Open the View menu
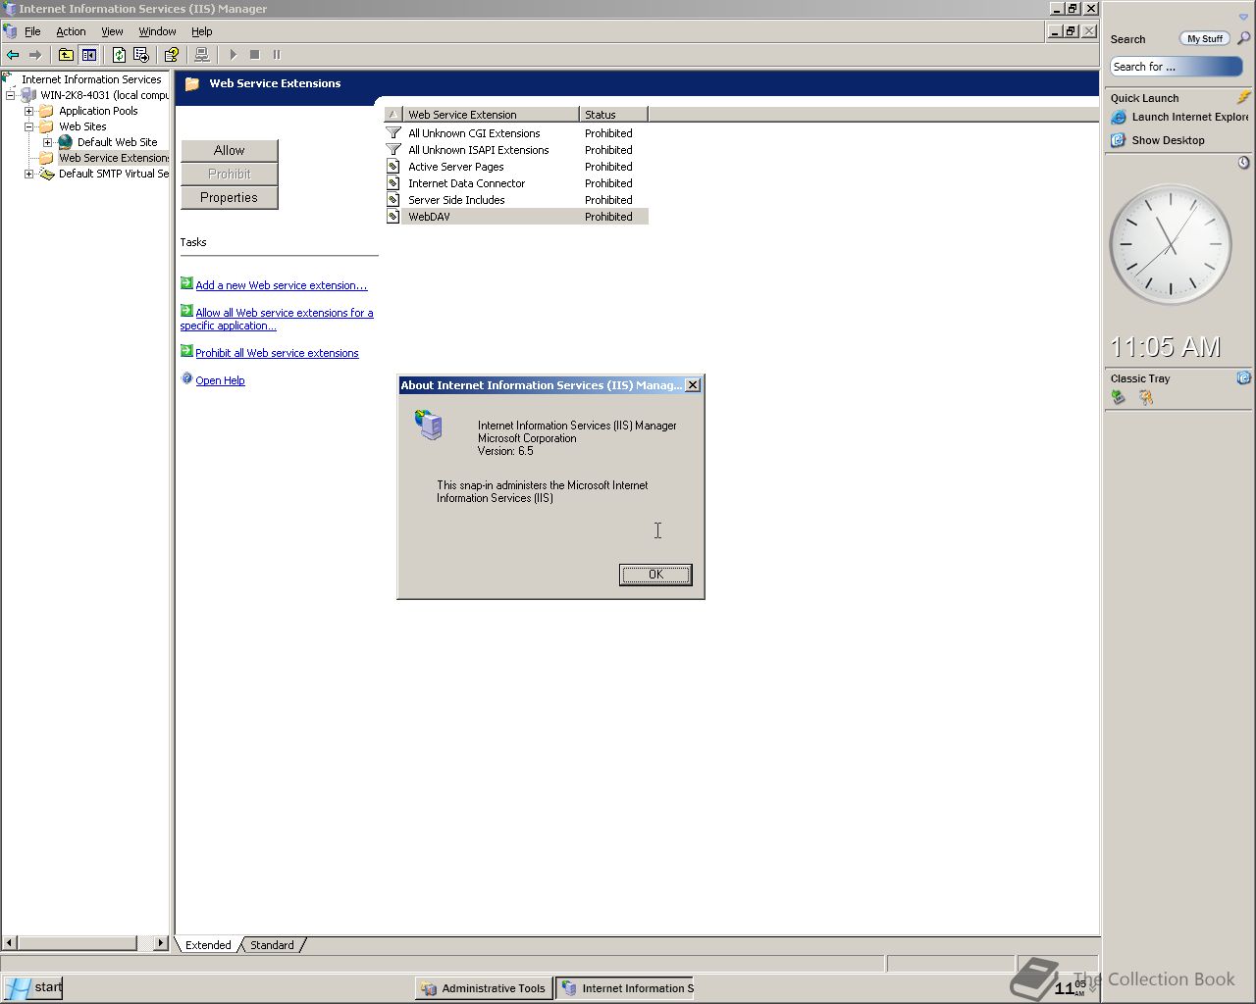Viewport: 1256px width, 1004px height. [112, 31]
